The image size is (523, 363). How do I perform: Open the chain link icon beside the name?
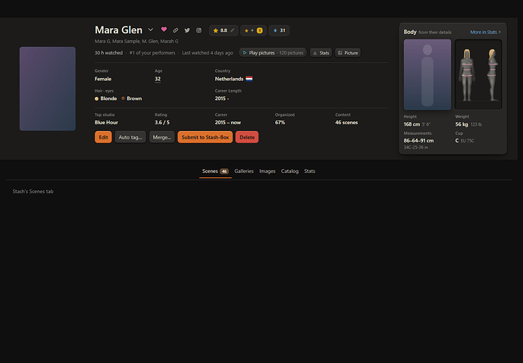tap(175, 30)
